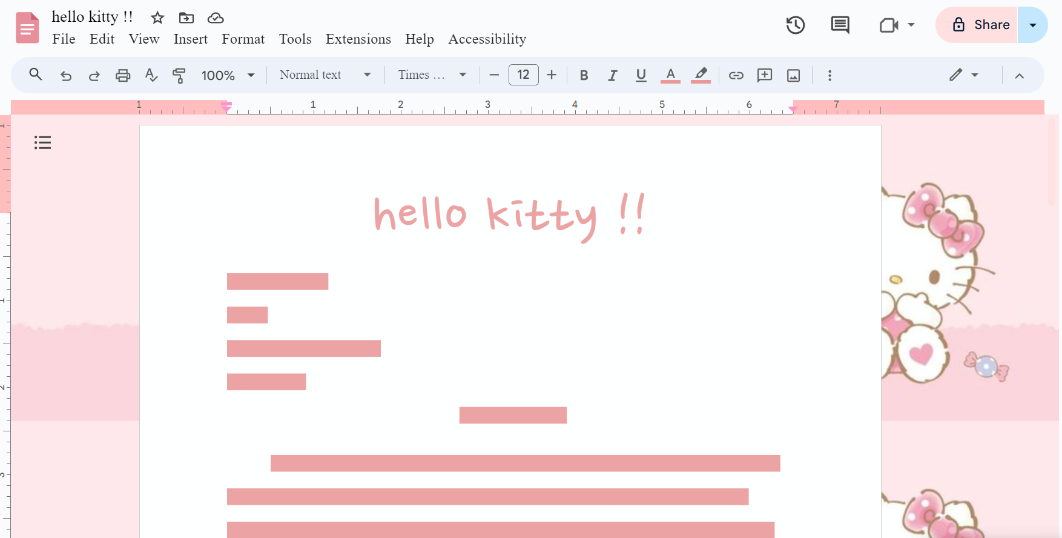Open the comments panel icon
Screen dimensions: 1062x538
(840, 25)
